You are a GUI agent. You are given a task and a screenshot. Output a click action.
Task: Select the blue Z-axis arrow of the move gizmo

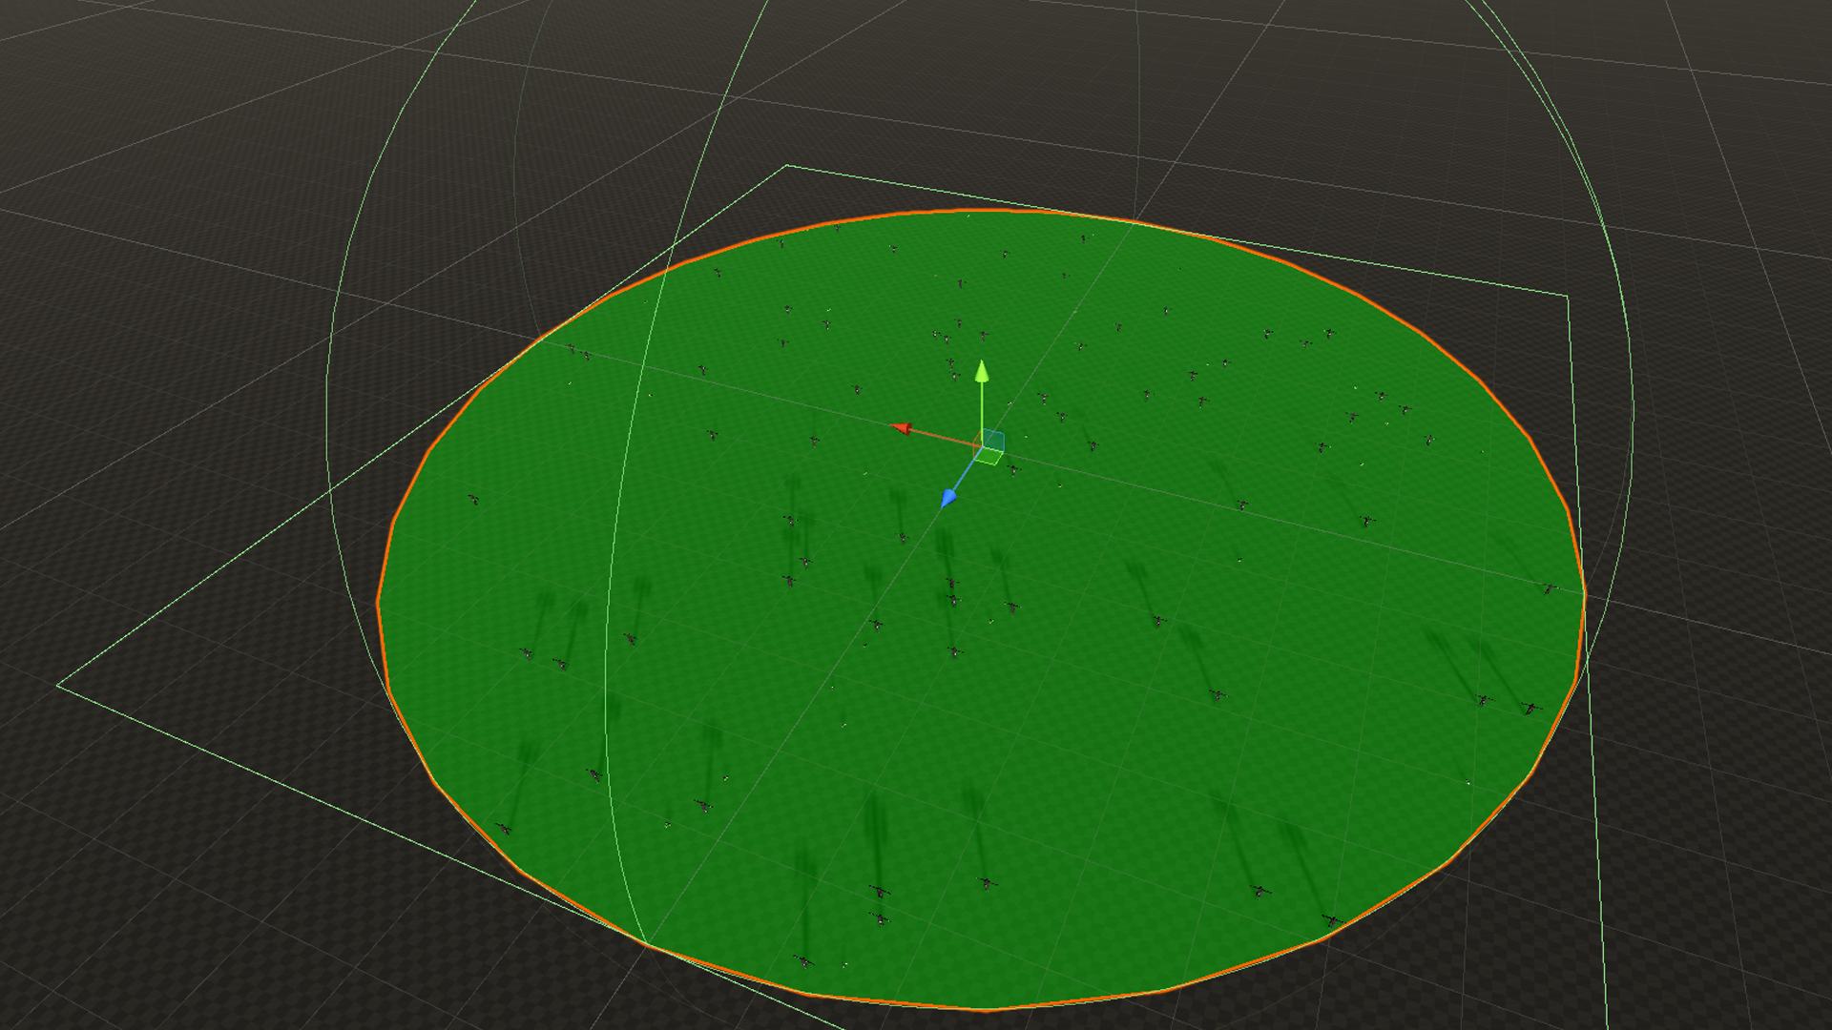click(948, 498)
